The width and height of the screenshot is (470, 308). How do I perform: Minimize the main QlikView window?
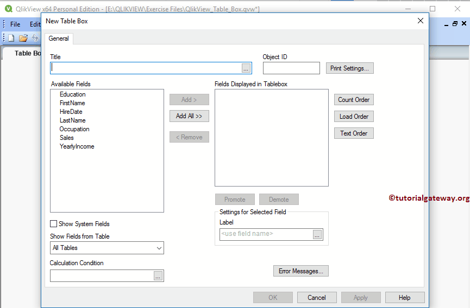coord(408,9)
